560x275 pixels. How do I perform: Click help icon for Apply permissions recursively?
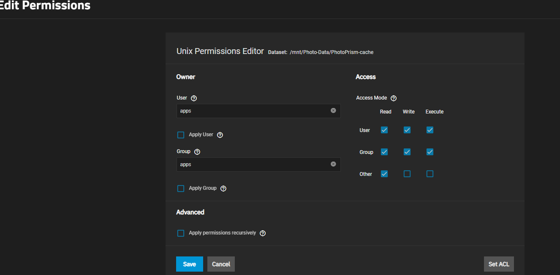click(x=263, y=233)
